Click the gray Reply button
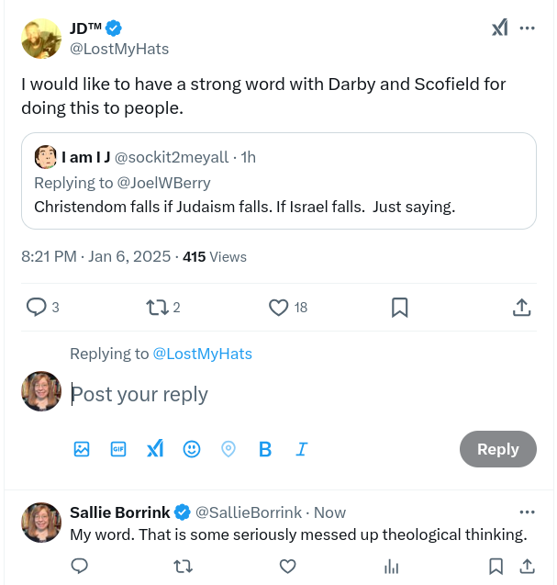 click(497, 449)
